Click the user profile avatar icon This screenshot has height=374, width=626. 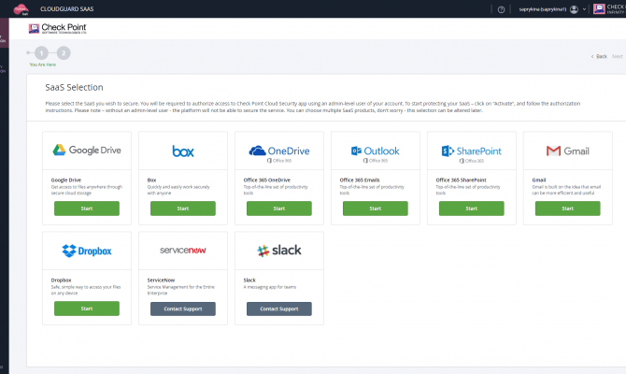tap(574, 9)
